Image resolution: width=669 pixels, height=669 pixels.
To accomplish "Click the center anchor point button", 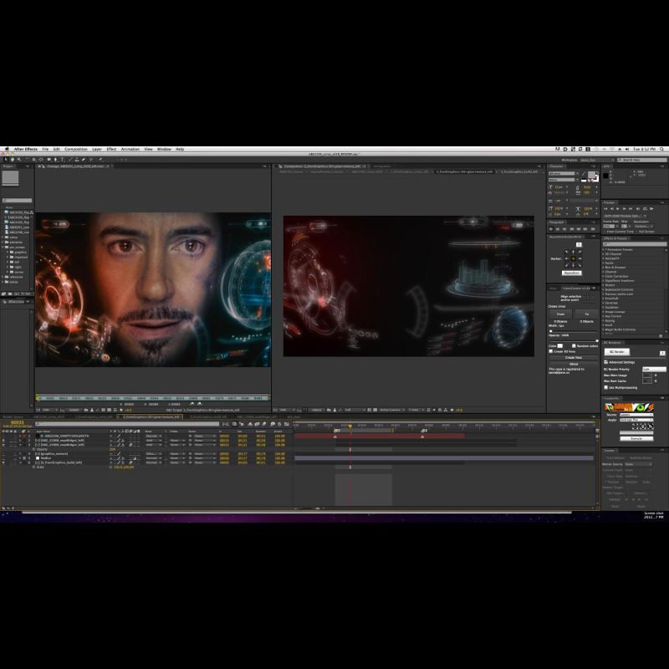I will (x=573, y=258).
